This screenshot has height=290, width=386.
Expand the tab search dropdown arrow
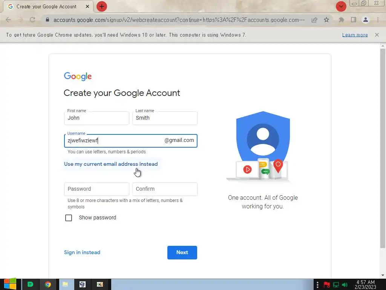[341, 7]
